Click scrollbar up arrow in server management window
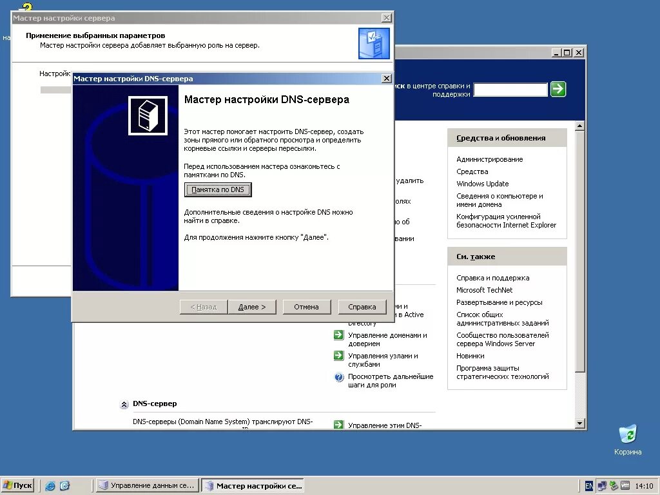 [x=579, y=126]
